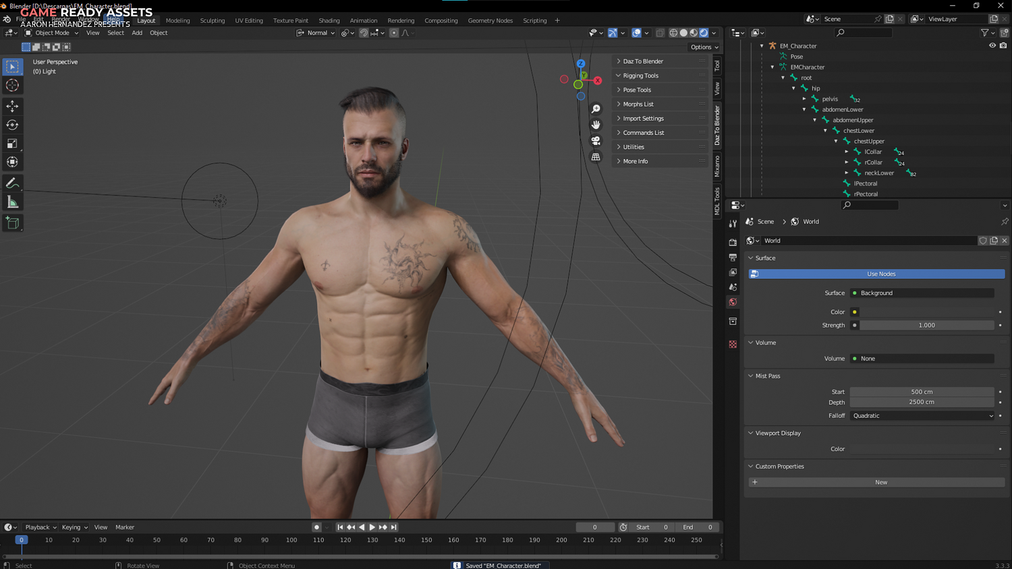Toggle viewport overlays
The image size is (1012, 569).
[636, 33]
